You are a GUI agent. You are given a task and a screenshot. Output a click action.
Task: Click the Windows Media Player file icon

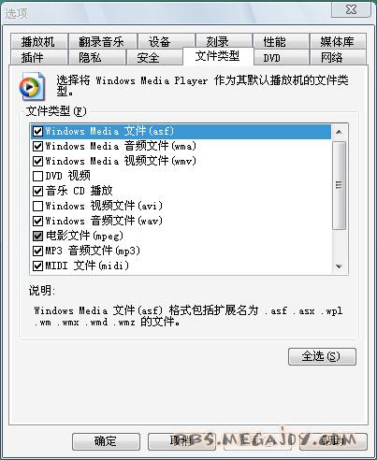pyautogui.click(x=32, y=86)
